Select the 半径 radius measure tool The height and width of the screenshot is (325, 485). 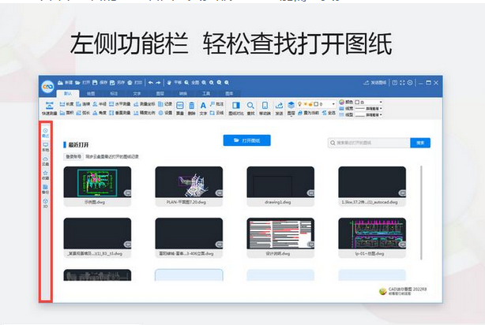coord(100,104)
